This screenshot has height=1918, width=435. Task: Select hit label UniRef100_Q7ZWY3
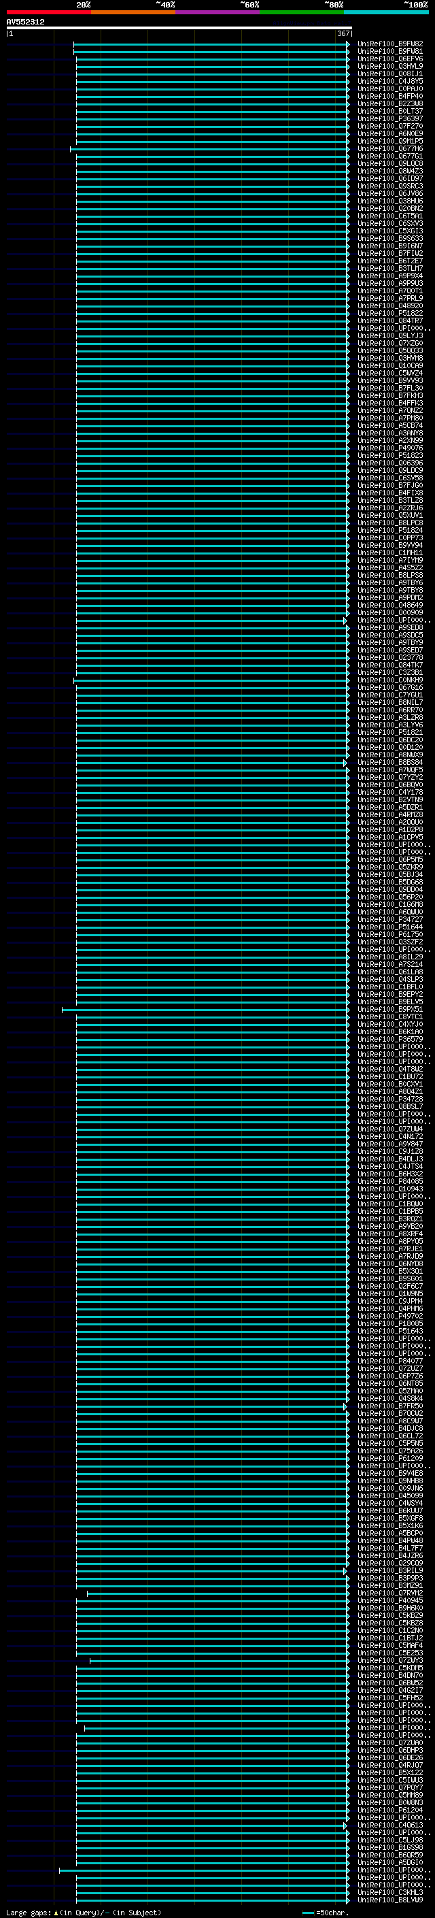pyautogui.click(x=390, y=1660)
